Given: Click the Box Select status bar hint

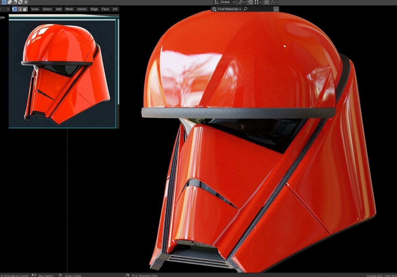Looking at the screenshot, I should [x=46, y=276].
